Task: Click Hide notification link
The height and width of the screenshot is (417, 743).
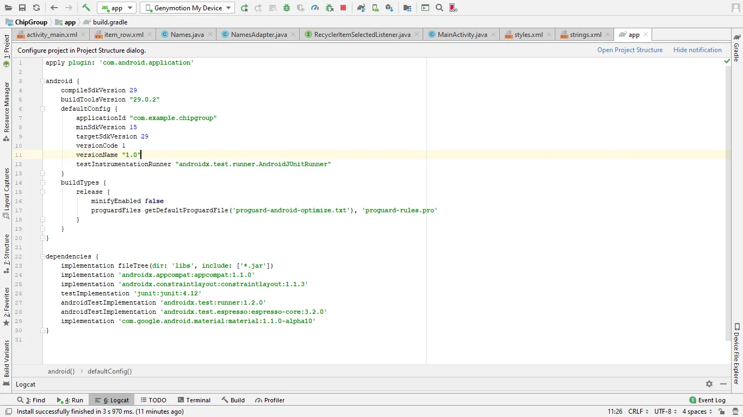Action: pos(697,50)
